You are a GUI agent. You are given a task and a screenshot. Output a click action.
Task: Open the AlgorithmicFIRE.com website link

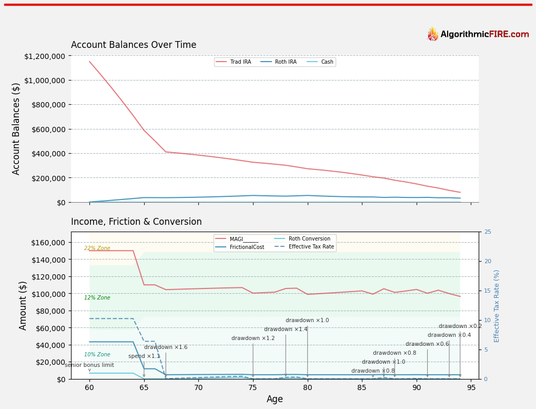[484, 35]
